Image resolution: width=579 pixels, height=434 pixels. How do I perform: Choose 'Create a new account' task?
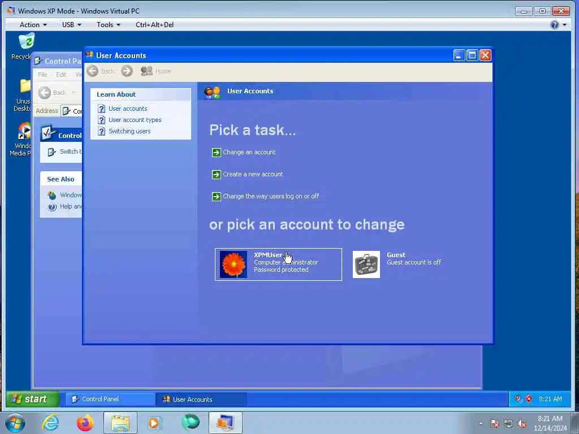coord(253,174)
